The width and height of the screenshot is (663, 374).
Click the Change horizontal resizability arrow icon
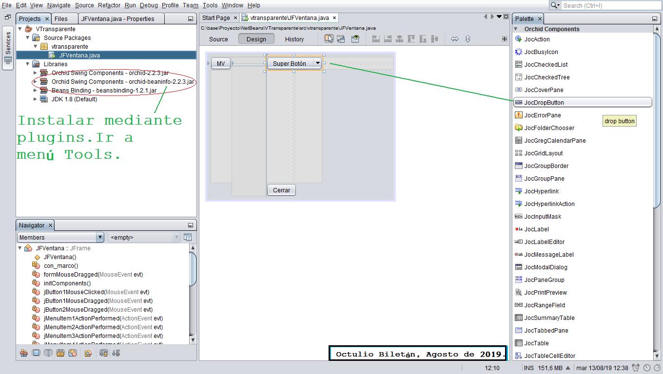coord(455,39)
